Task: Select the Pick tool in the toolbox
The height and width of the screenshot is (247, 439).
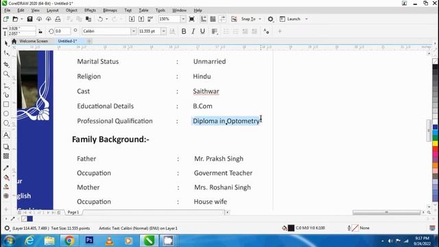Action: pos(6,43)
